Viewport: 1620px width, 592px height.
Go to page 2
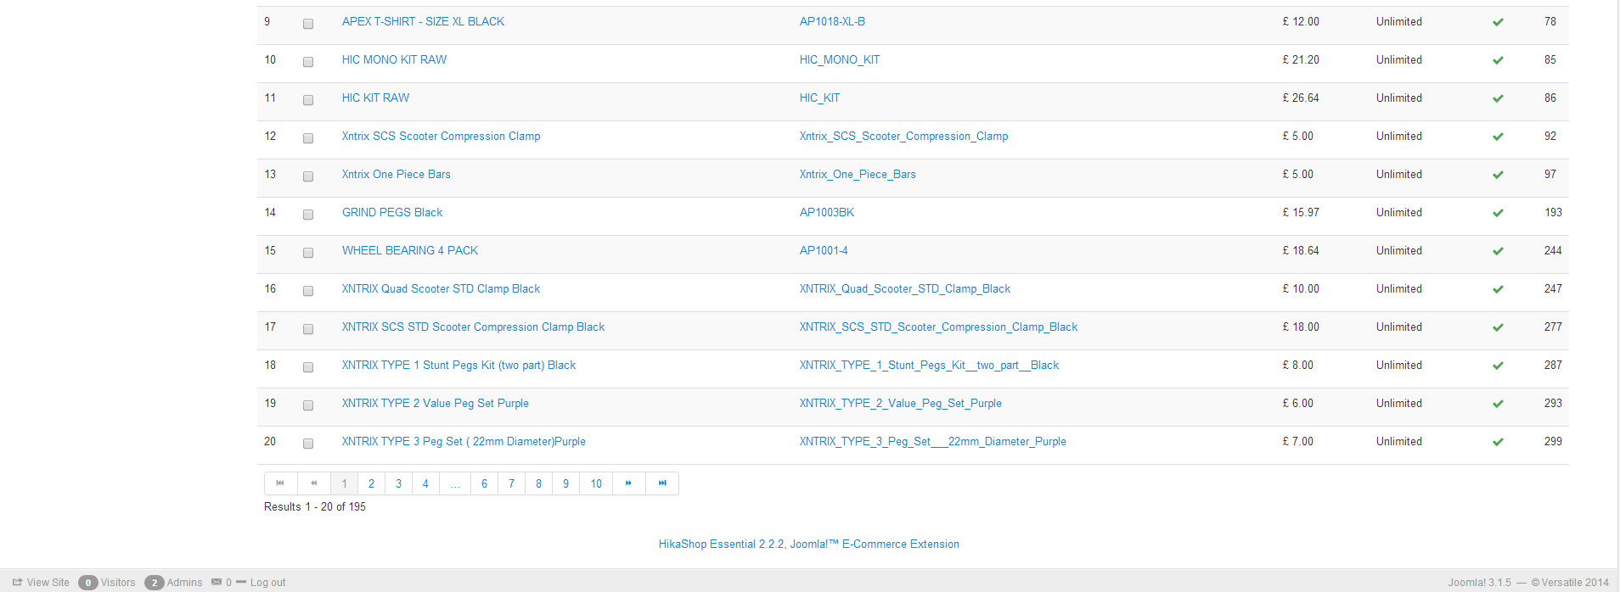click(371, 483)
